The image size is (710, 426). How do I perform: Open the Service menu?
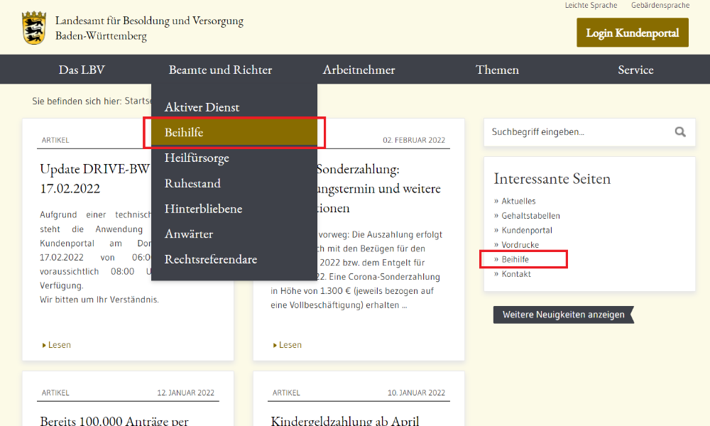tap(635, 70)
